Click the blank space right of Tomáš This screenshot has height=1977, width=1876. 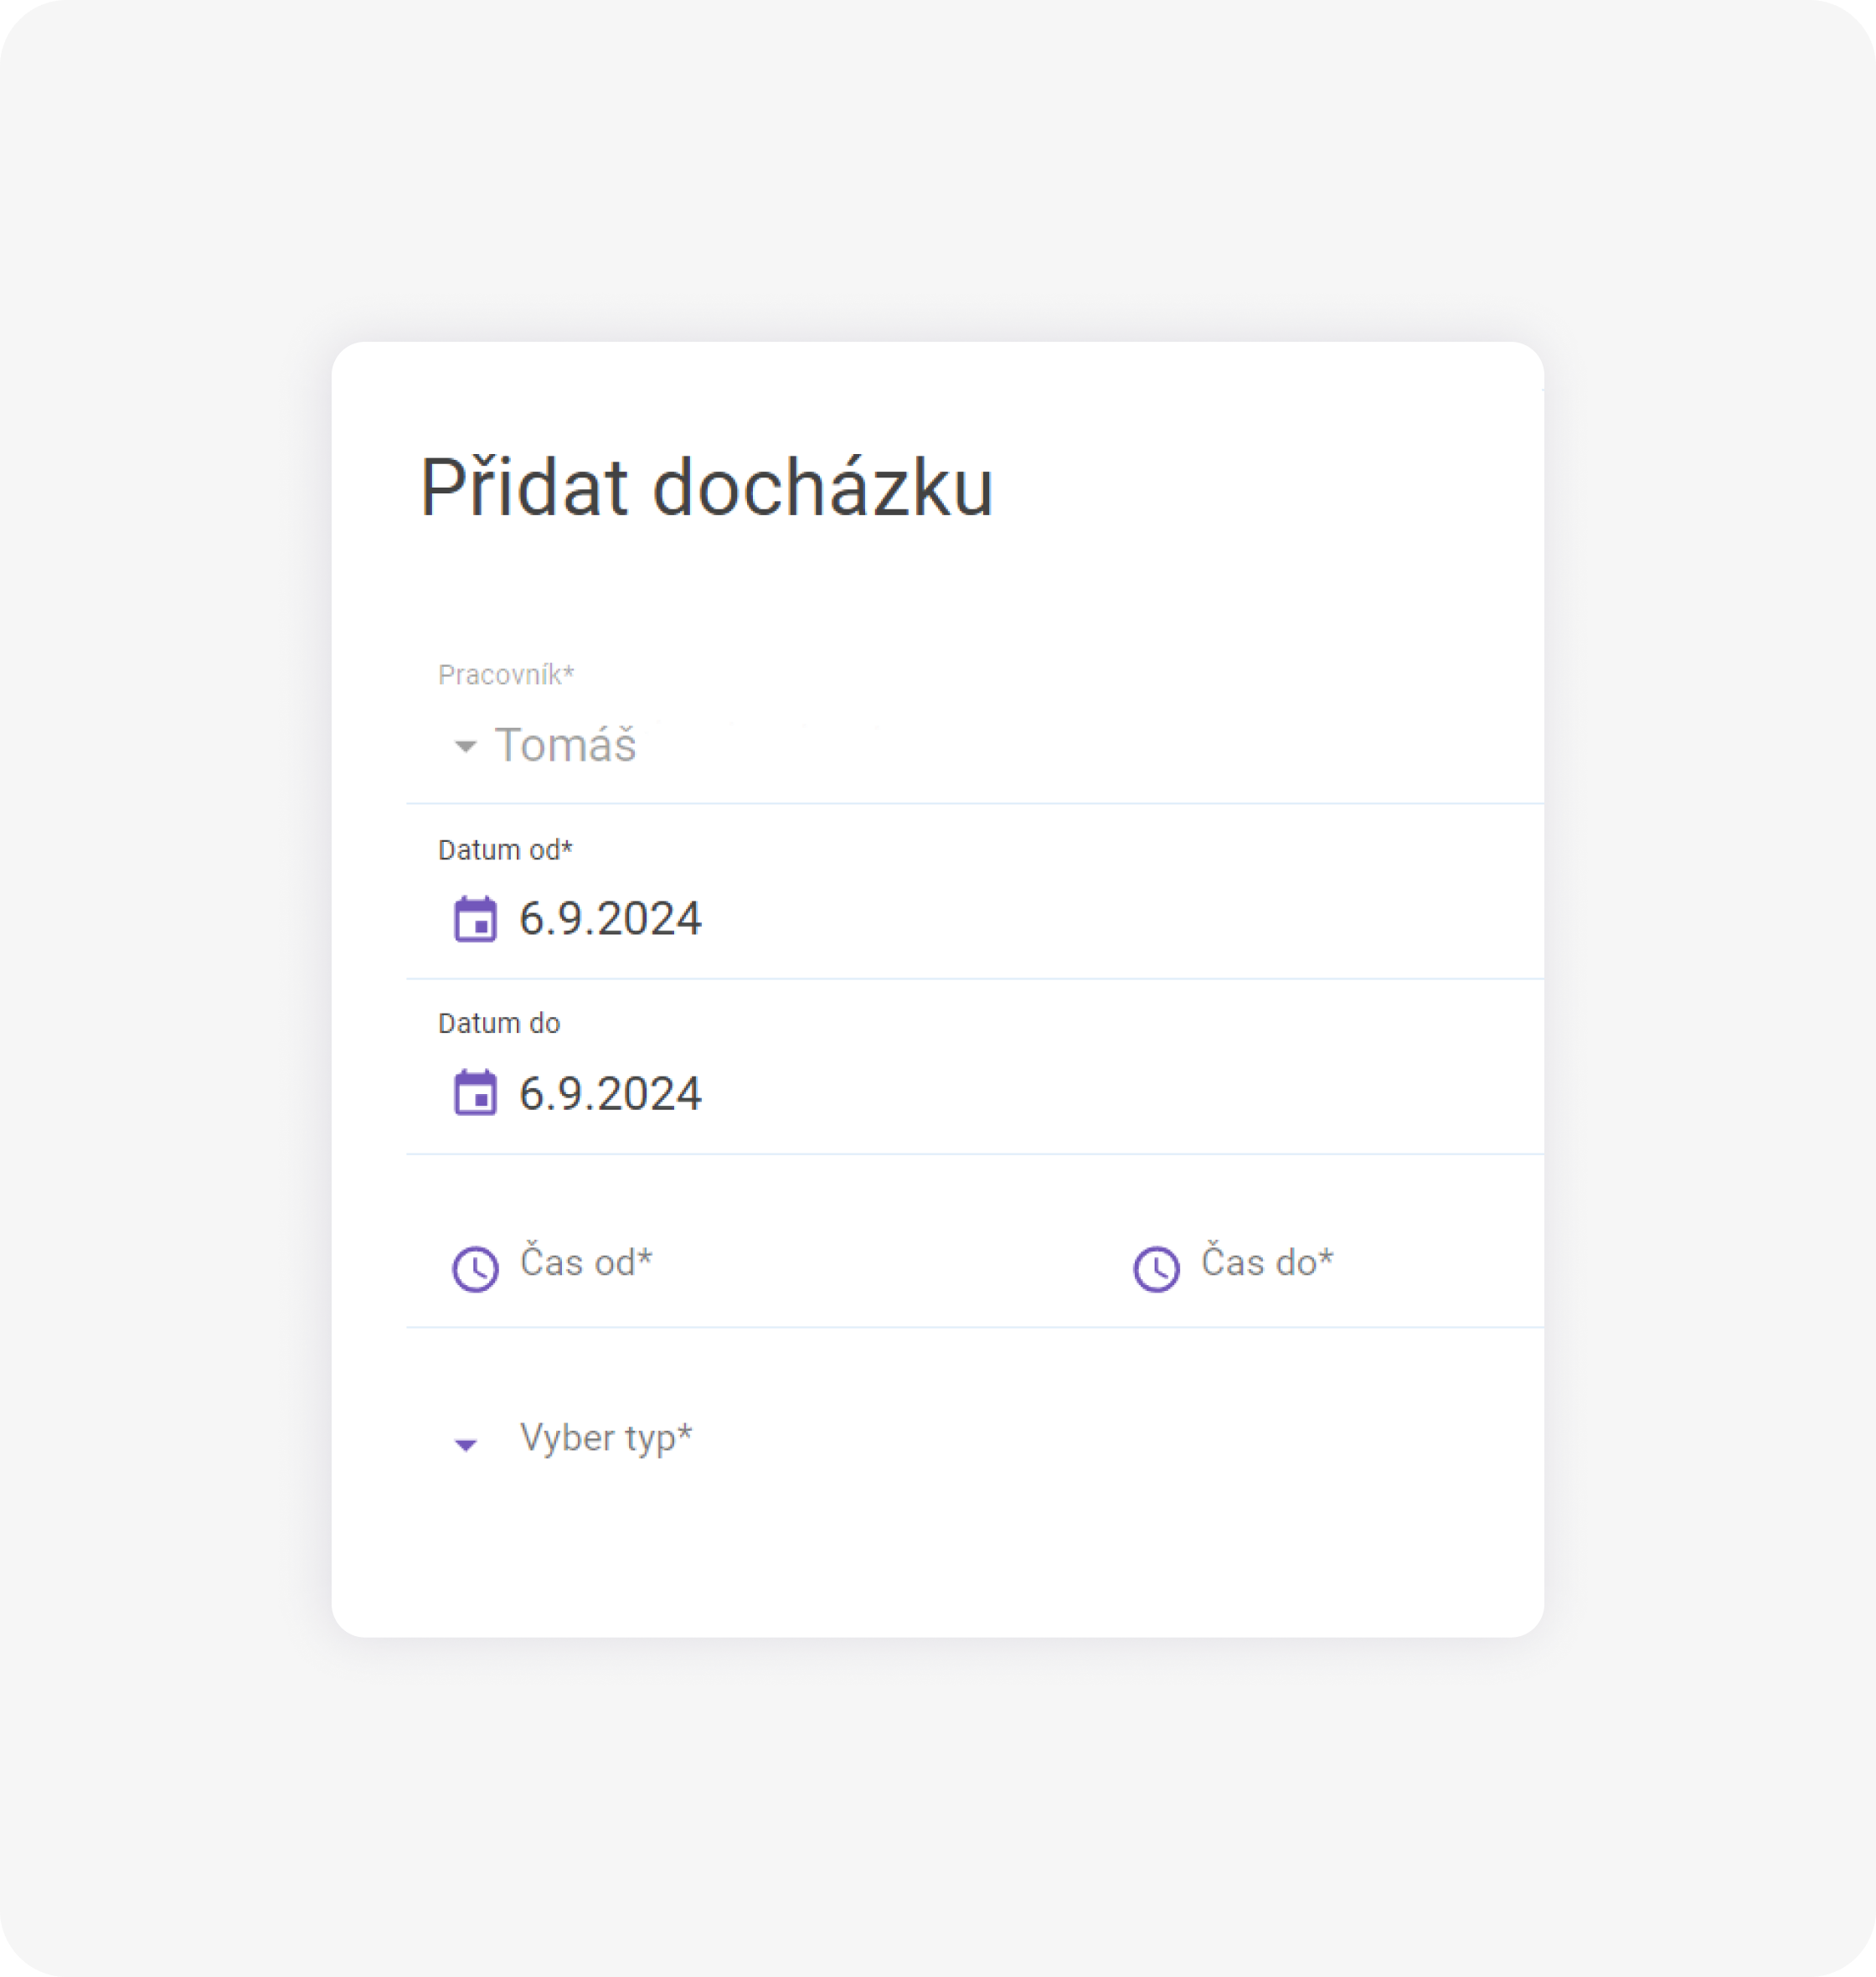(1090, 744)
